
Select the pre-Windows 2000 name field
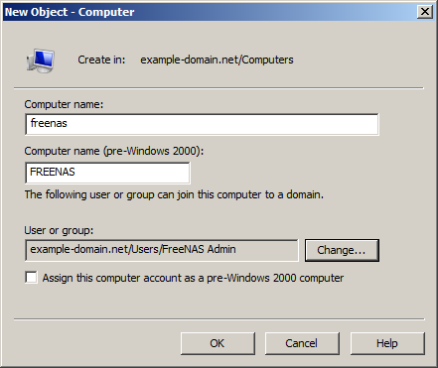[x=107, y=173]
